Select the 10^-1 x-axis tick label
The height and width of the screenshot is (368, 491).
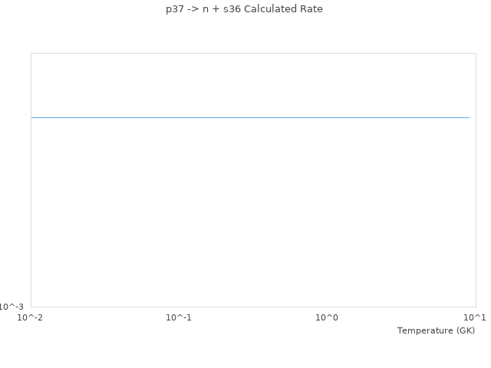pyautogui.click(x=179, y=317)
